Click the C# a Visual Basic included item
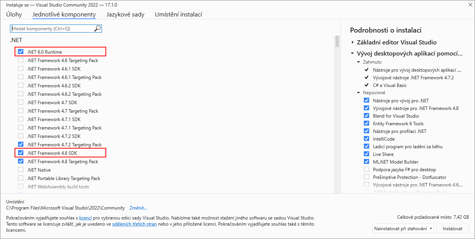475x239 pixels. (x=390, y=85)
